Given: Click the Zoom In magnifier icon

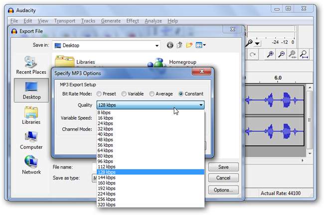Looking at the screenshot, I should pyautogui.click(x=270, y=54).
